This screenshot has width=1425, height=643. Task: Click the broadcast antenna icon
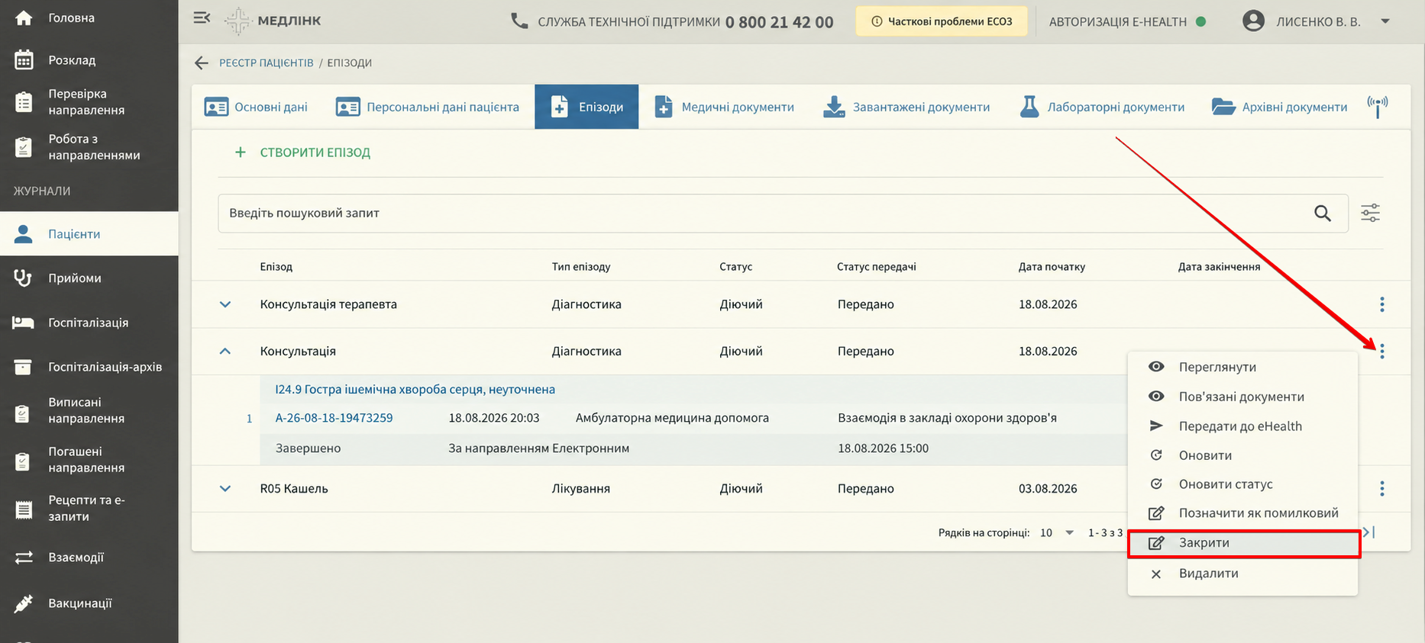tap(1378, 106)
